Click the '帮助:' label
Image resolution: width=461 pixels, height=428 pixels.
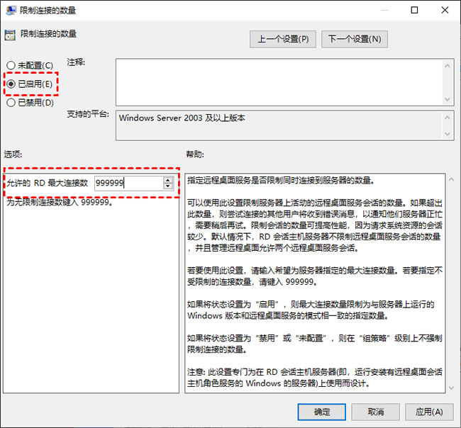[195, 154]
